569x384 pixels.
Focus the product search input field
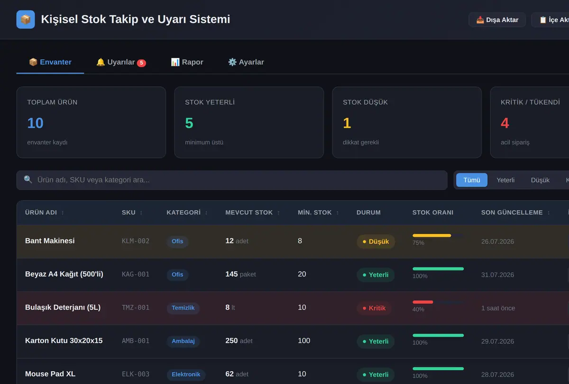pos(232,180)
